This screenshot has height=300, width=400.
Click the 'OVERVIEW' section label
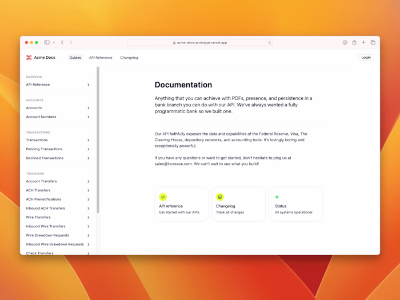pos(34,77)
